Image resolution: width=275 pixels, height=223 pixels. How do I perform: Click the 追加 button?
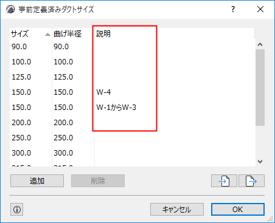point(37,180)
